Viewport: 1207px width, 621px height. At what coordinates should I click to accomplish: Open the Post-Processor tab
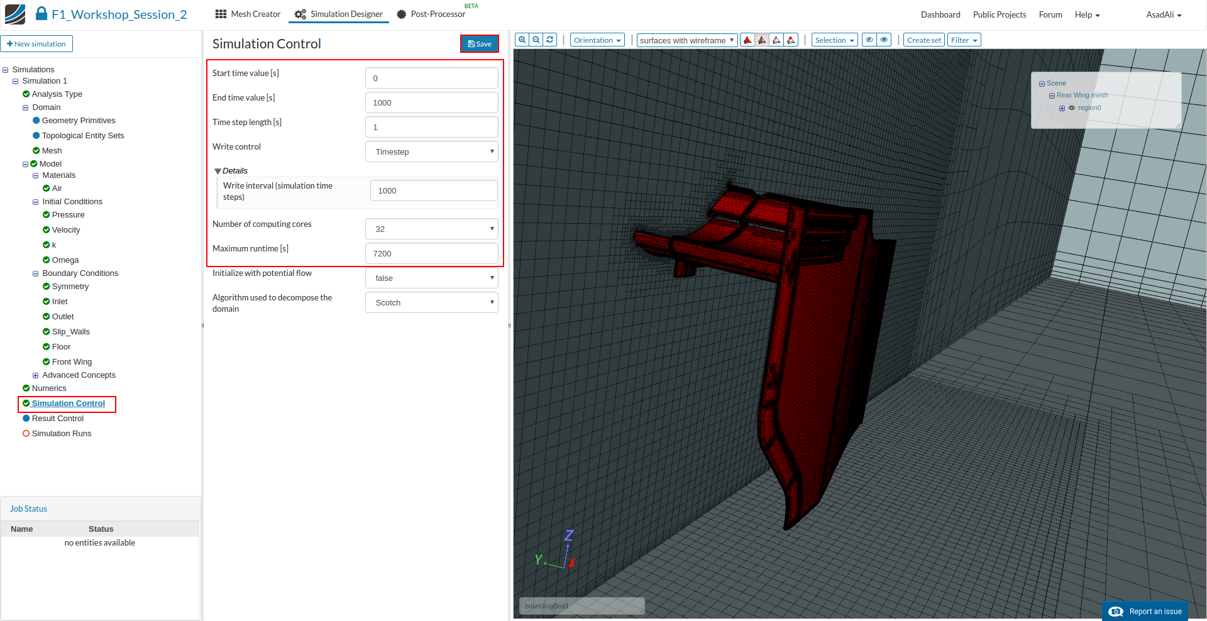(x=431, y=14)
